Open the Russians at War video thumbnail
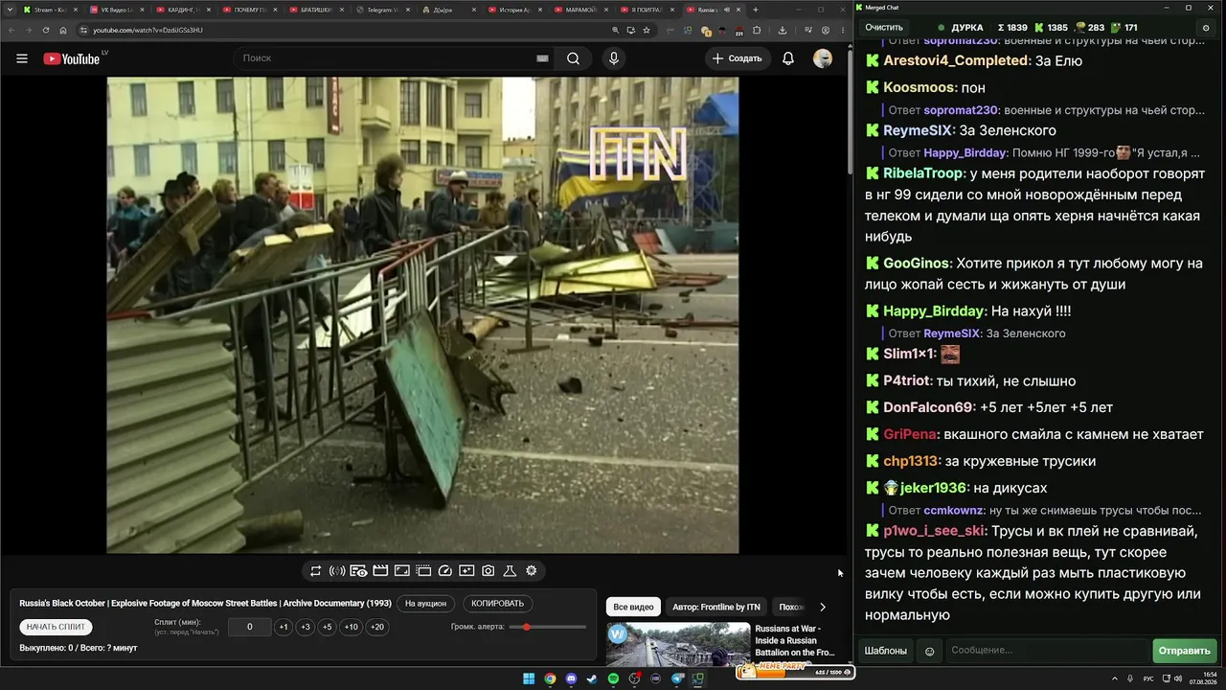1226x690 pixels. click(678, 645)
